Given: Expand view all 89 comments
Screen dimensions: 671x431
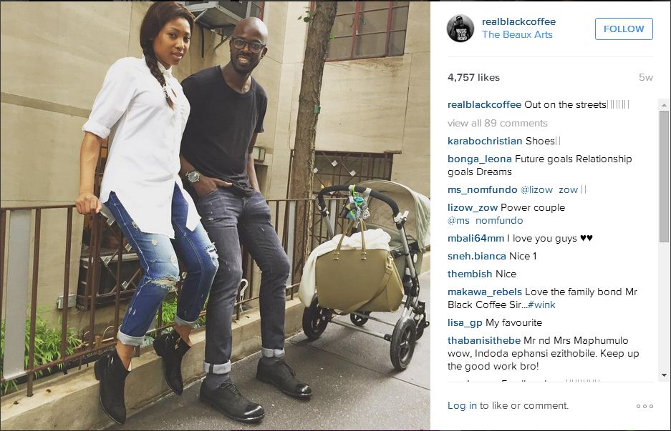Looking at the screenshot, I should point(497,123).
